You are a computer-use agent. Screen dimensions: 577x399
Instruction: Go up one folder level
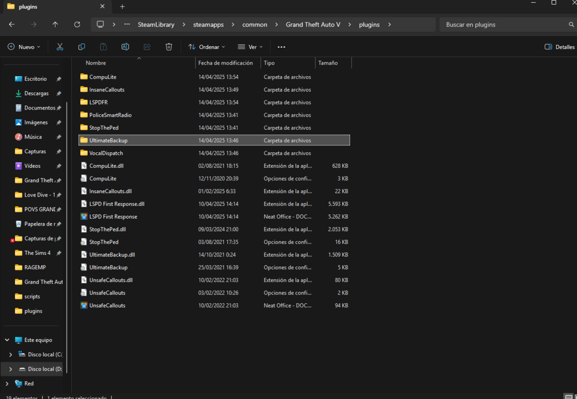pos(55,24)
